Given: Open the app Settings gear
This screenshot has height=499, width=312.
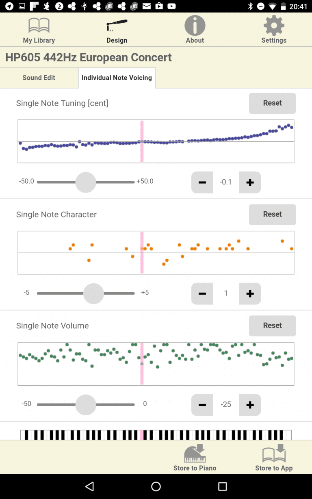Looking at the screenshot, I should tap(273, 29).
